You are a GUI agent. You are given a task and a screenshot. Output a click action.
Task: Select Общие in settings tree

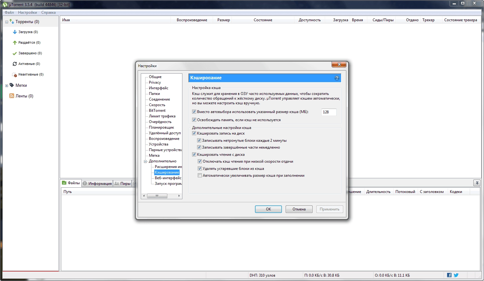pos(155,77)
